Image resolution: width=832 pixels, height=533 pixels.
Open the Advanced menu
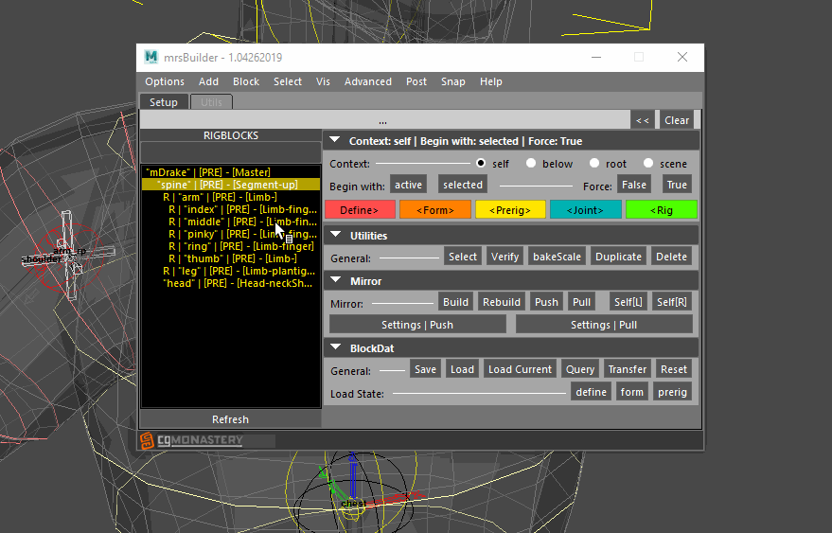click(x=367, y=81)
